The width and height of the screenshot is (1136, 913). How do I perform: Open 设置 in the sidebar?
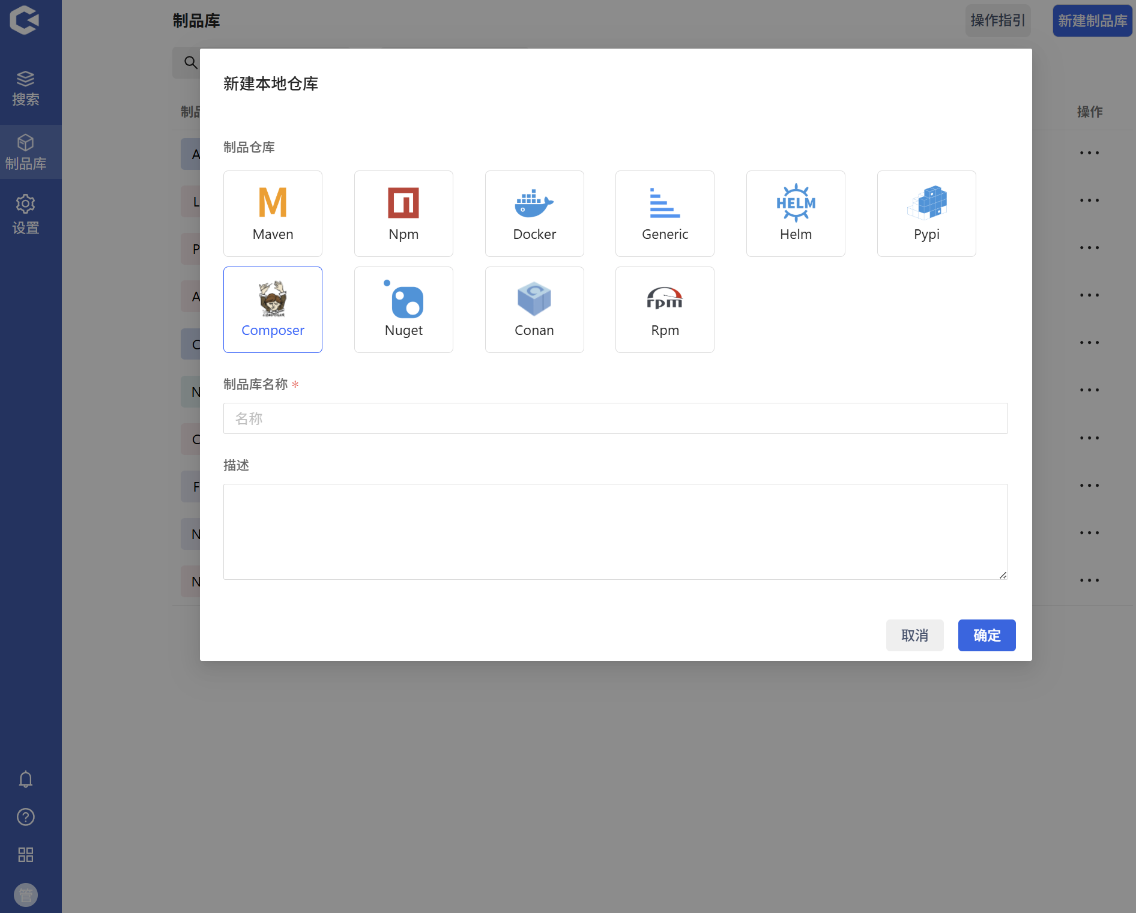pos(25,214)
